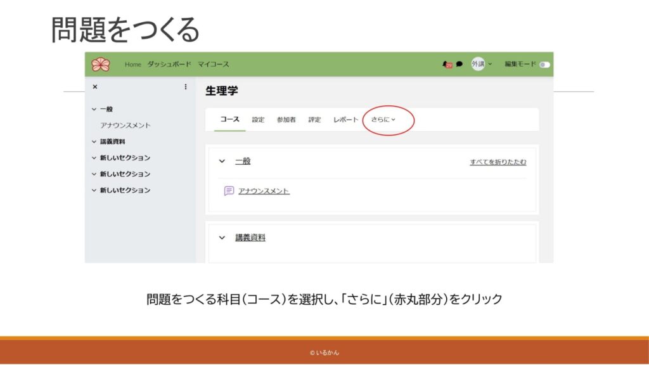The width and height of the screenshot is (649, 365).
Task: Open the user menu dropdown arrow
Action: [490, 65]
